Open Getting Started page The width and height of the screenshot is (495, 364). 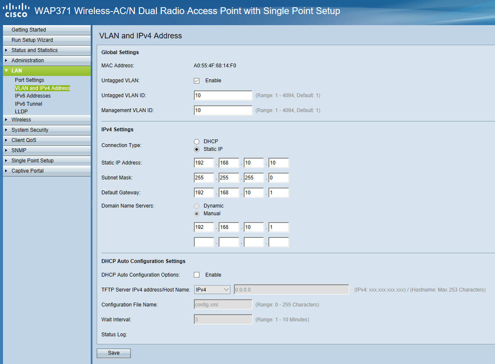[x=47, y=30]
